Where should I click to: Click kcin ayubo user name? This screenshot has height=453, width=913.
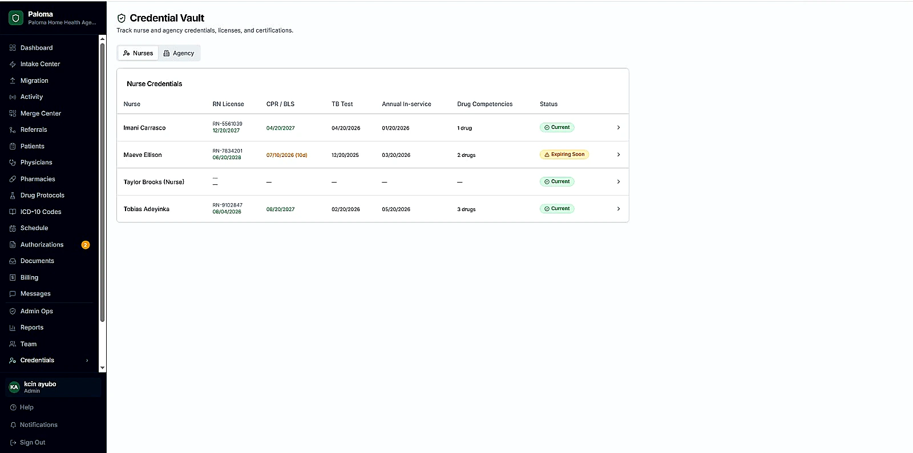[40, 384]
